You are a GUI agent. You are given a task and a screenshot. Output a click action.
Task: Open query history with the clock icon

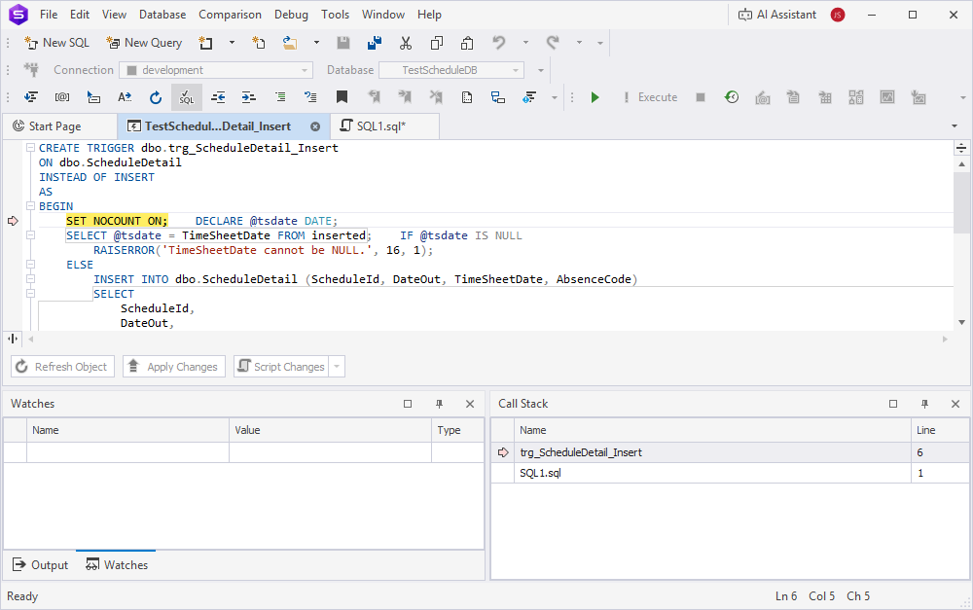(730, 97)
